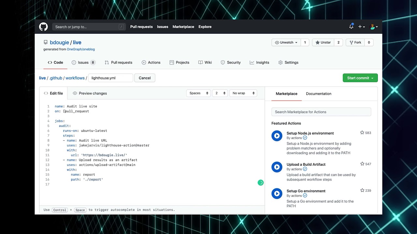Click the star icon beside 239
Image resolution: width=417 pixels, height=234 pixels.
tap(362, 190)
